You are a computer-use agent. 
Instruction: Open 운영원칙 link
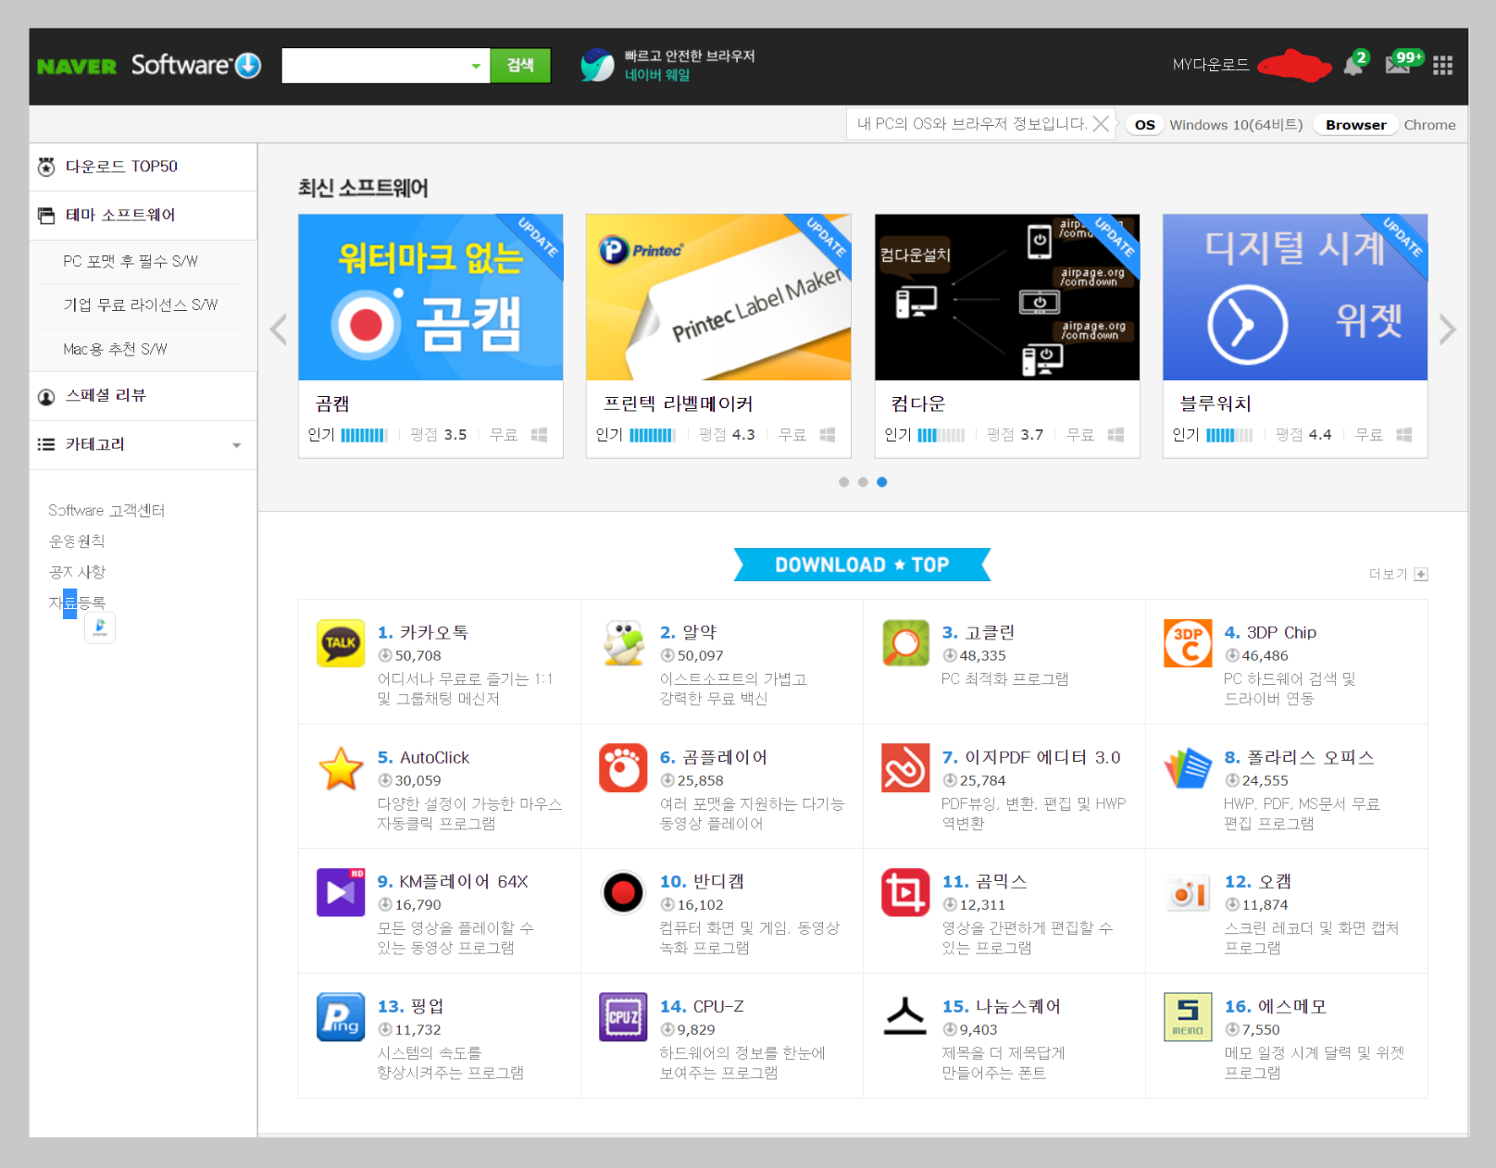coord(77,541)
